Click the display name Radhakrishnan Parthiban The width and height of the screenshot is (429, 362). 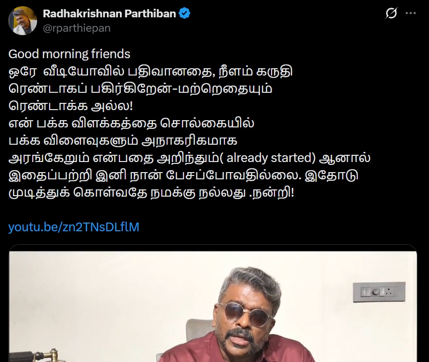109,13
